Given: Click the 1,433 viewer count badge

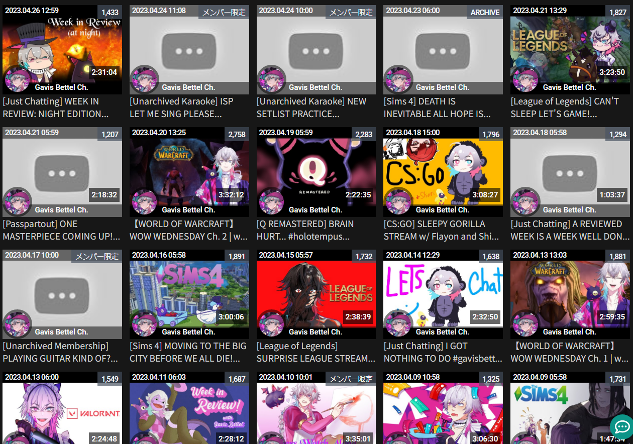Looking at the screenshot, I should point(110,12).
